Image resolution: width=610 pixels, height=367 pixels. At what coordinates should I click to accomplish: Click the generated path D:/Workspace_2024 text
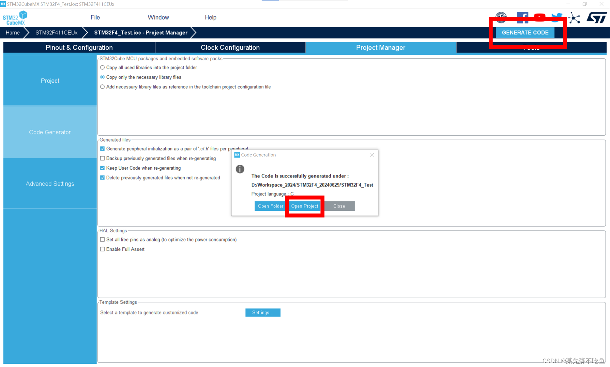(312, 185)
